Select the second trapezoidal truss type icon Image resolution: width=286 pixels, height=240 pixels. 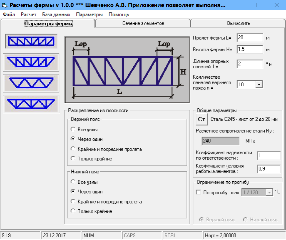click(31, 62)
